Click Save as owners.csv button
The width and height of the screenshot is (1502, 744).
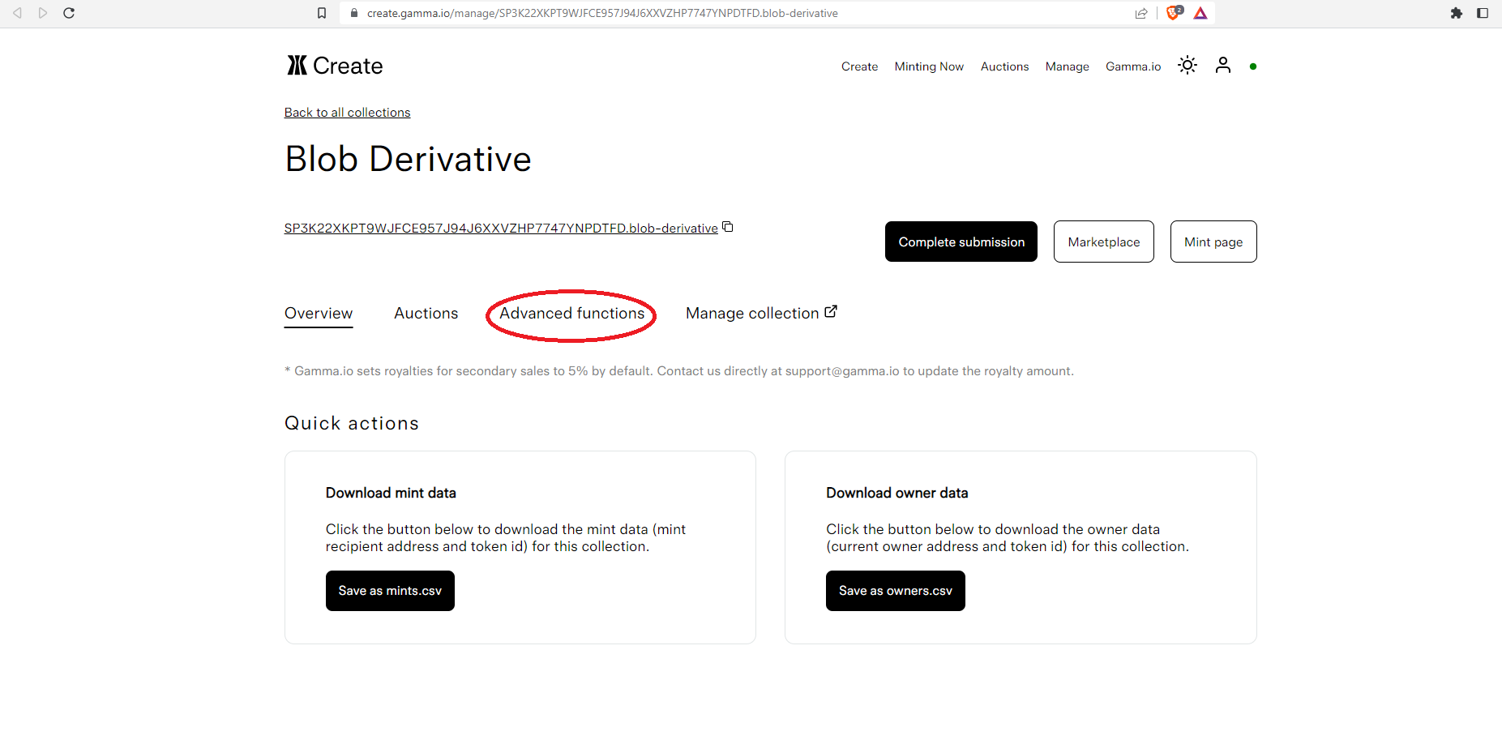click(896, 591)
